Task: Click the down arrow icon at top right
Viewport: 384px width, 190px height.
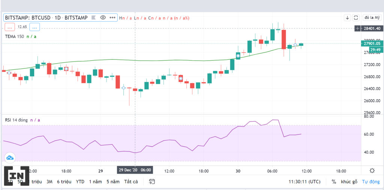Action: tap(347, 18)
